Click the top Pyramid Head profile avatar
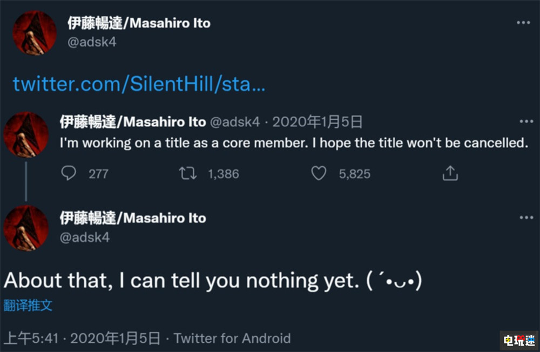This screenshot has height=352, width=540. pos(35,33)
